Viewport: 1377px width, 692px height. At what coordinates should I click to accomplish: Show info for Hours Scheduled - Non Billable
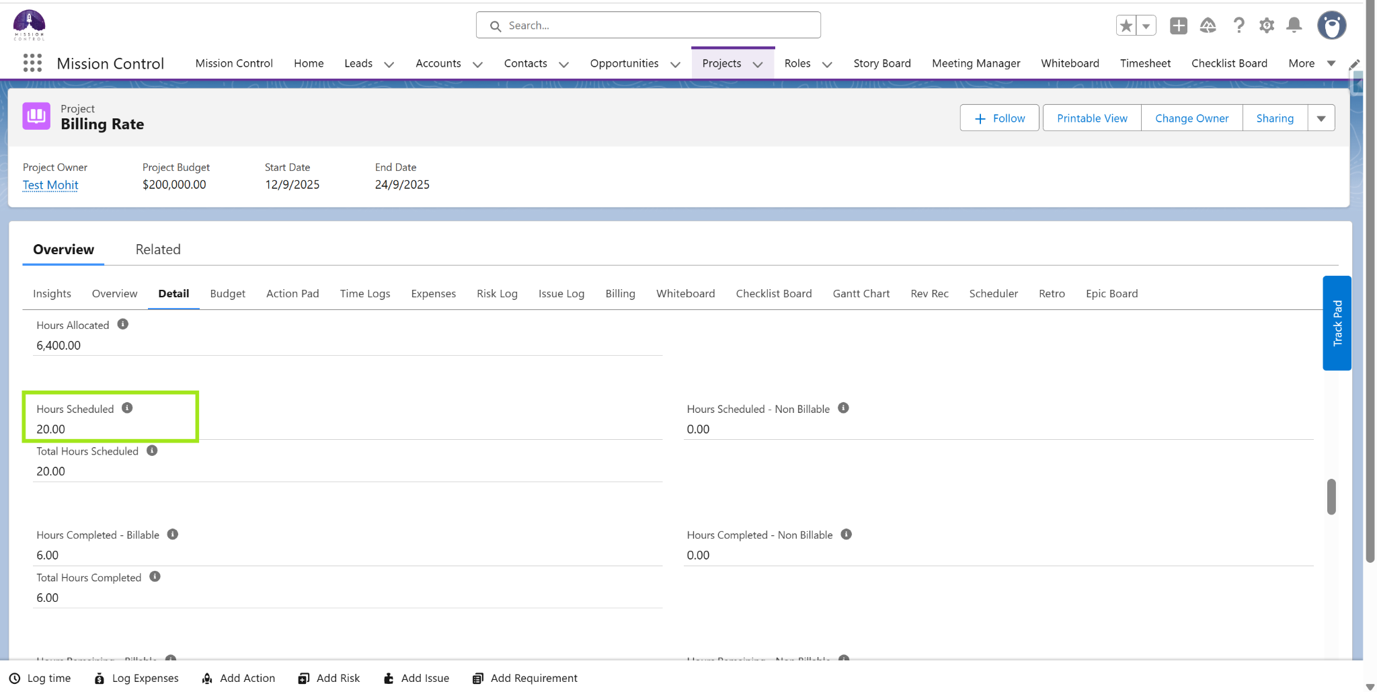coord(843,408)
